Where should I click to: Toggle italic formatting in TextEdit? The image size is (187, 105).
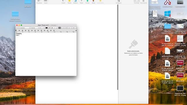click(55, 28)
